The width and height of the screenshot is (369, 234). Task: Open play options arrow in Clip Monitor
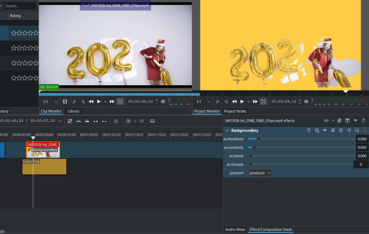pos(105,102)
